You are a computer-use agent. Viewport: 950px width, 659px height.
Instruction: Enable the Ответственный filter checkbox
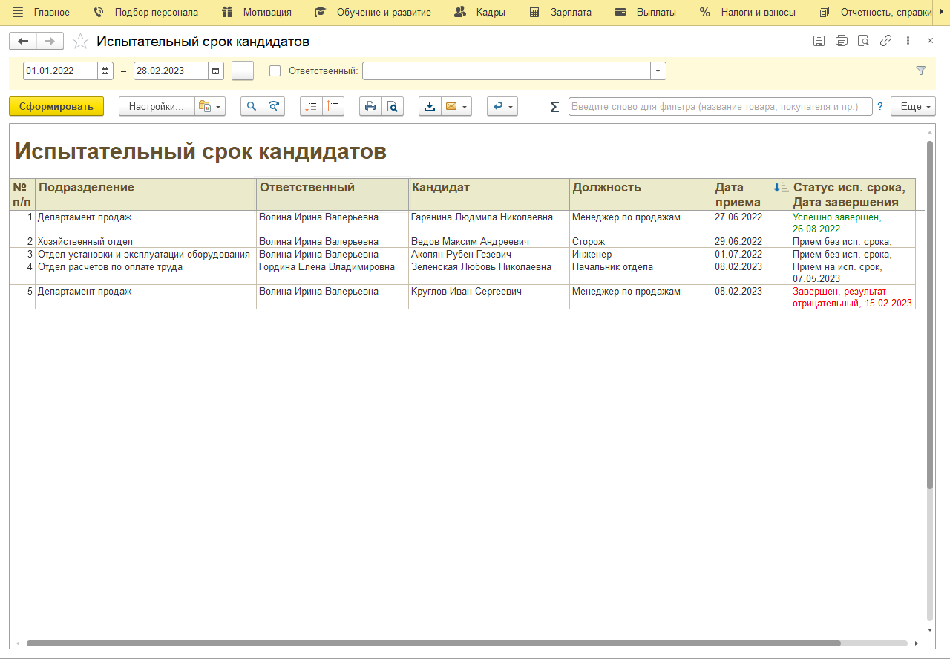pyautogui.click(x=275, y=71)
